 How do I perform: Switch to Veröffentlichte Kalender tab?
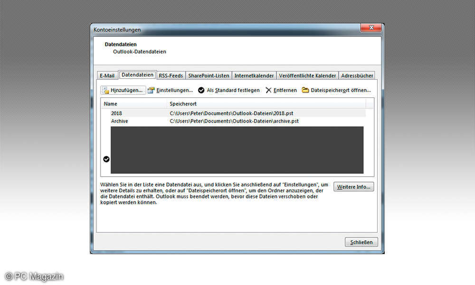308,76
